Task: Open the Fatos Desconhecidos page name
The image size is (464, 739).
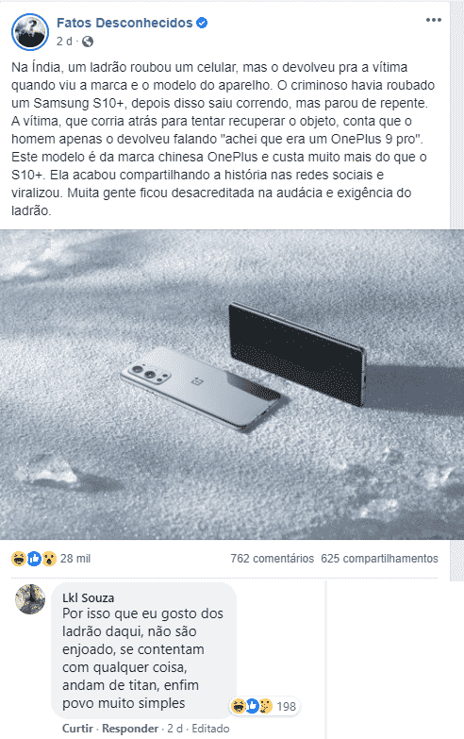Action: [x=124, y=23]
